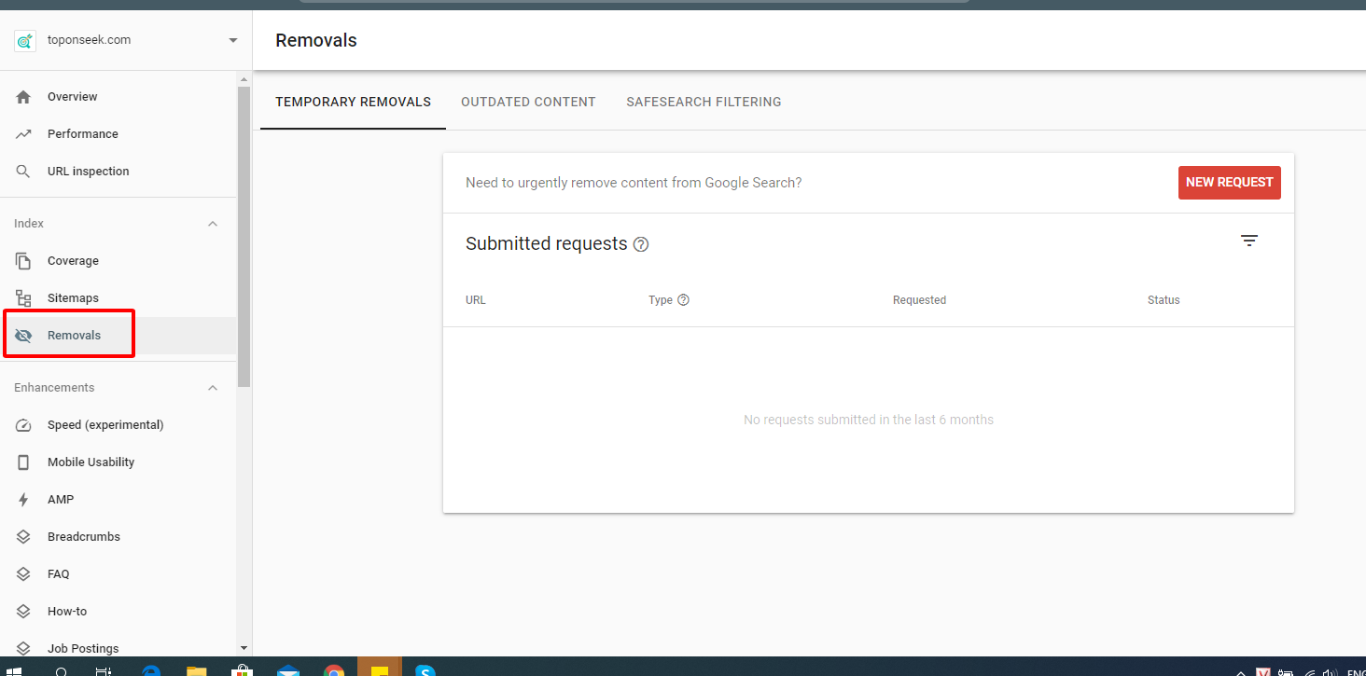The height and width of the screenshot is (676, 1366).
Task: Collapse the Enhancements section
Action: (x=213, y=388)
